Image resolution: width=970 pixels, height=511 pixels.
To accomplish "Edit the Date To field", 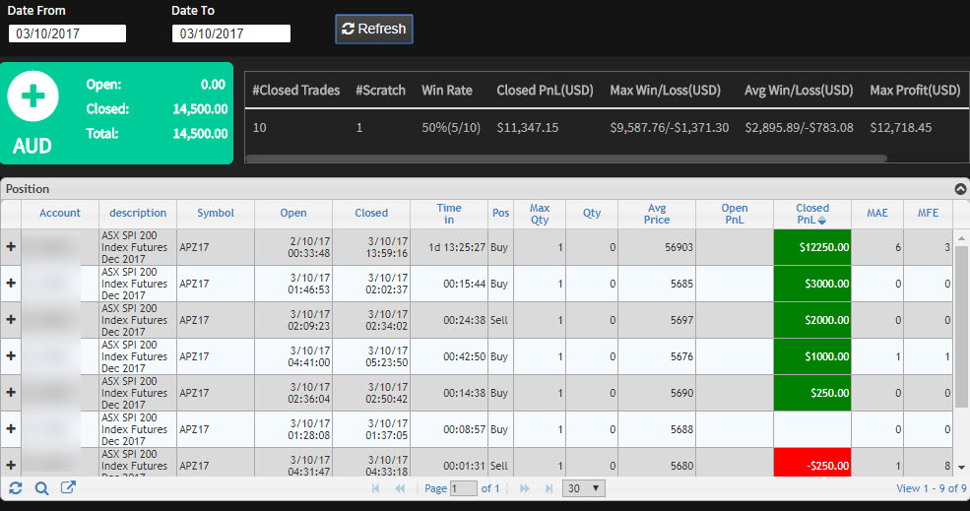I will point(230,33).
